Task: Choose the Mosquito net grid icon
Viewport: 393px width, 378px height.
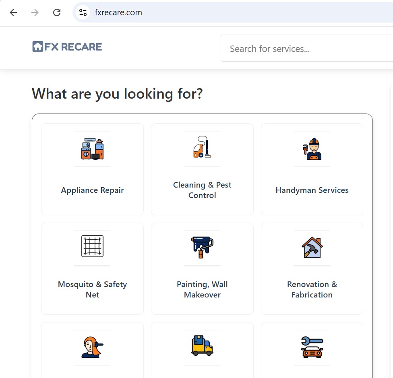Action: click(x=92, y=246)
